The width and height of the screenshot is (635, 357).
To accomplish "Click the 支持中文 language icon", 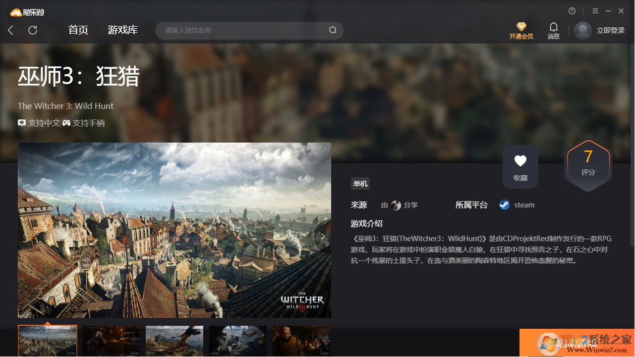I will [22, 123].
